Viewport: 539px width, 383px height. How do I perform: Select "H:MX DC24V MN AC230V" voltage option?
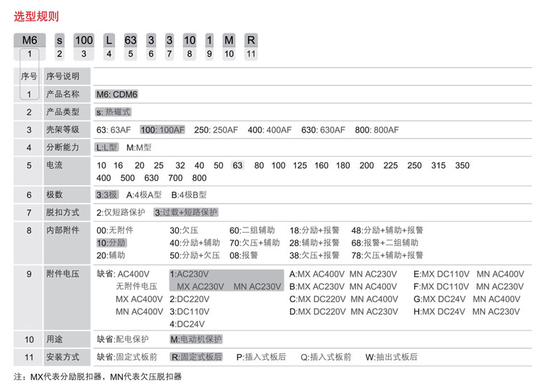468,311
